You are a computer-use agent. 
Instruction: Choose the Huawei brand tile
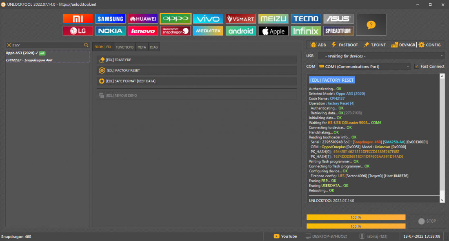click(x=143, y=19)
